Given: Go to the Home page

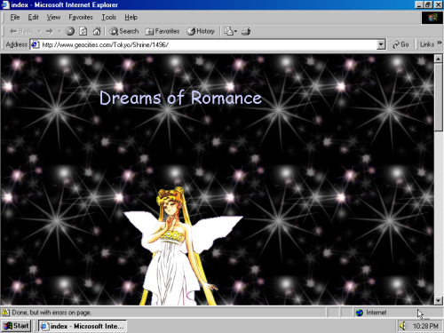Looking at the screenshot, I should coord(97,31).
